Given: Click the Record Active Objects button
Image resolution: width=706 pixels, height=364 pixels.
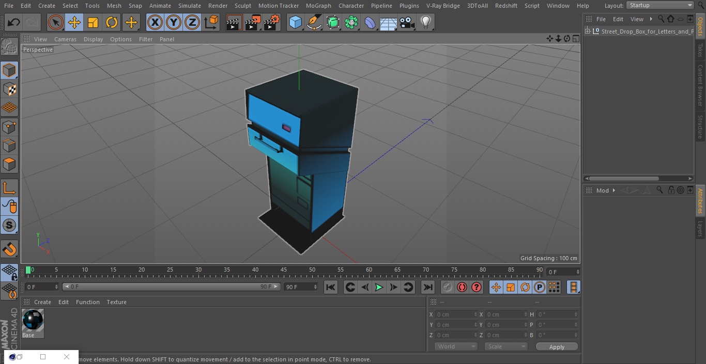Looking at the screenshot, I should point(448,287).
